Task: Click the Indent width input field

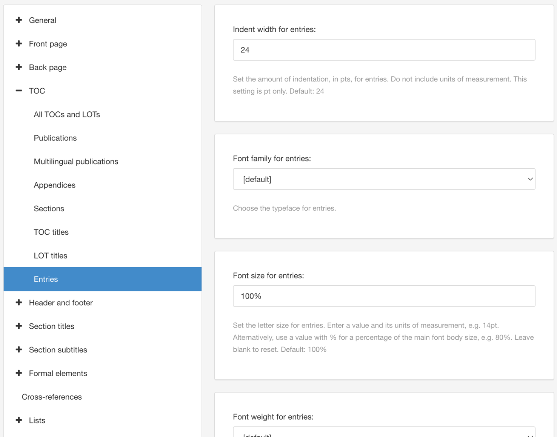Action: [x=384, y=49]
